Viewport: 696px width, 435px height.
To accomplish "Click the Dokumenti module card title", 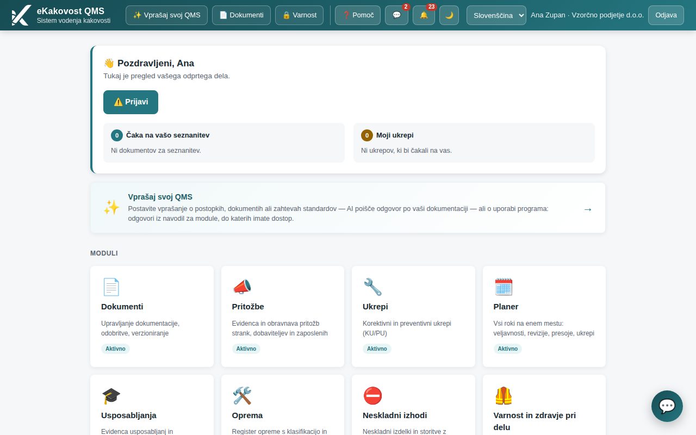I will [122, 307].
